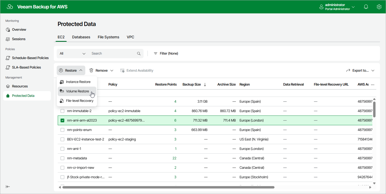The height and width of the screenshot is (194, 386).
Task: Open restore points link for nm-metadata
Action: pyautogui.click(x=175, y=158)
